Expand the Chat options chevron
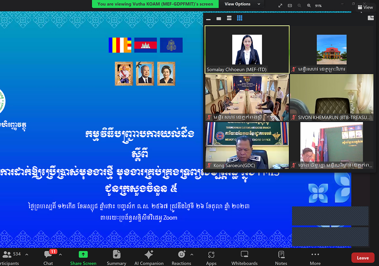 click(60, 254)
